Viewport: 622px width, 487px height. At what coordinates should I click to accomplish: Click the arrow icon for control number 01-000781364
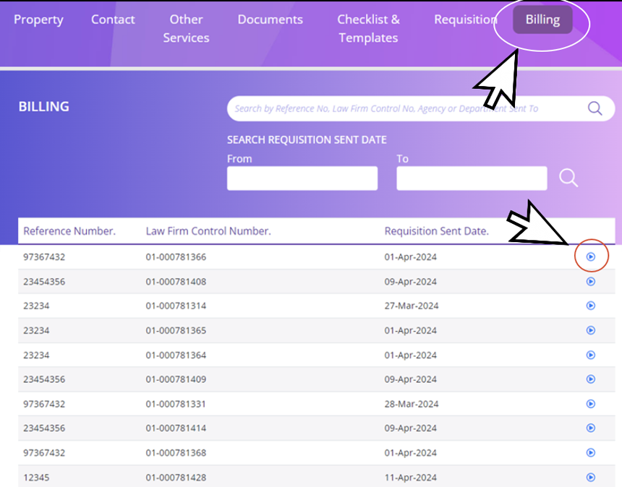click(590, 355)
